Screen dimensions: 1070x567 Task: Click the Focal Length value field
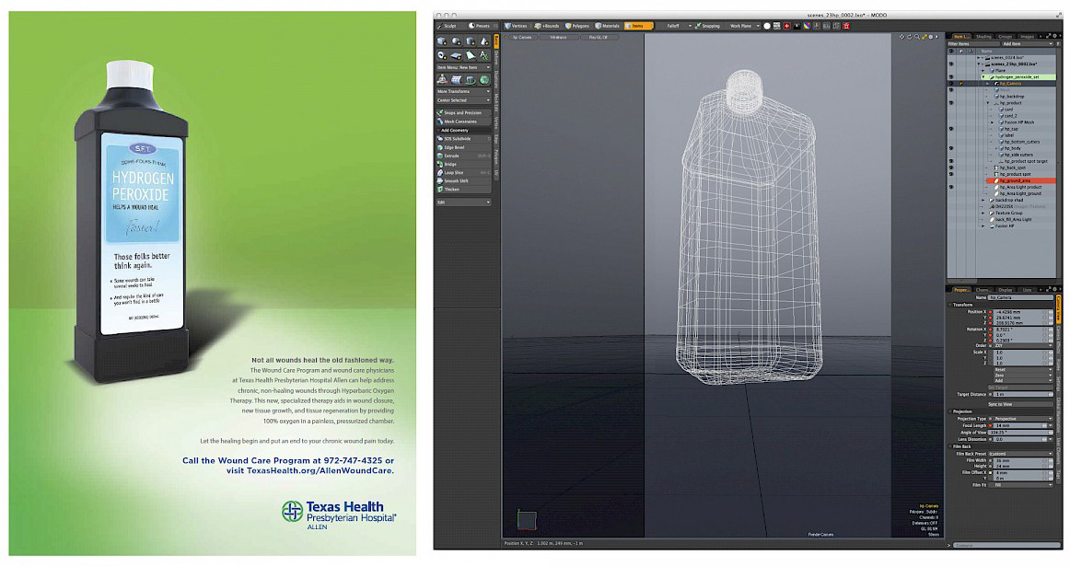pyautogui.click(x=1018, y=426)
